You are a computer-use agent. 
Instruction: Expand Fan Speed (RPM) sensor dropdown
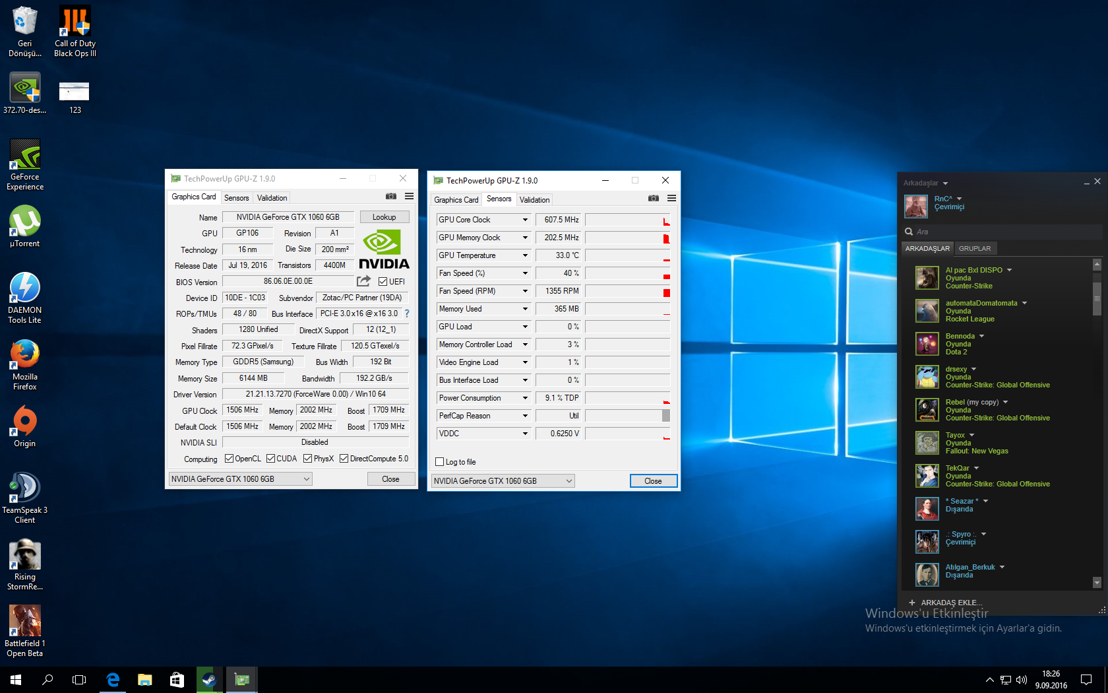coord(525,291)
